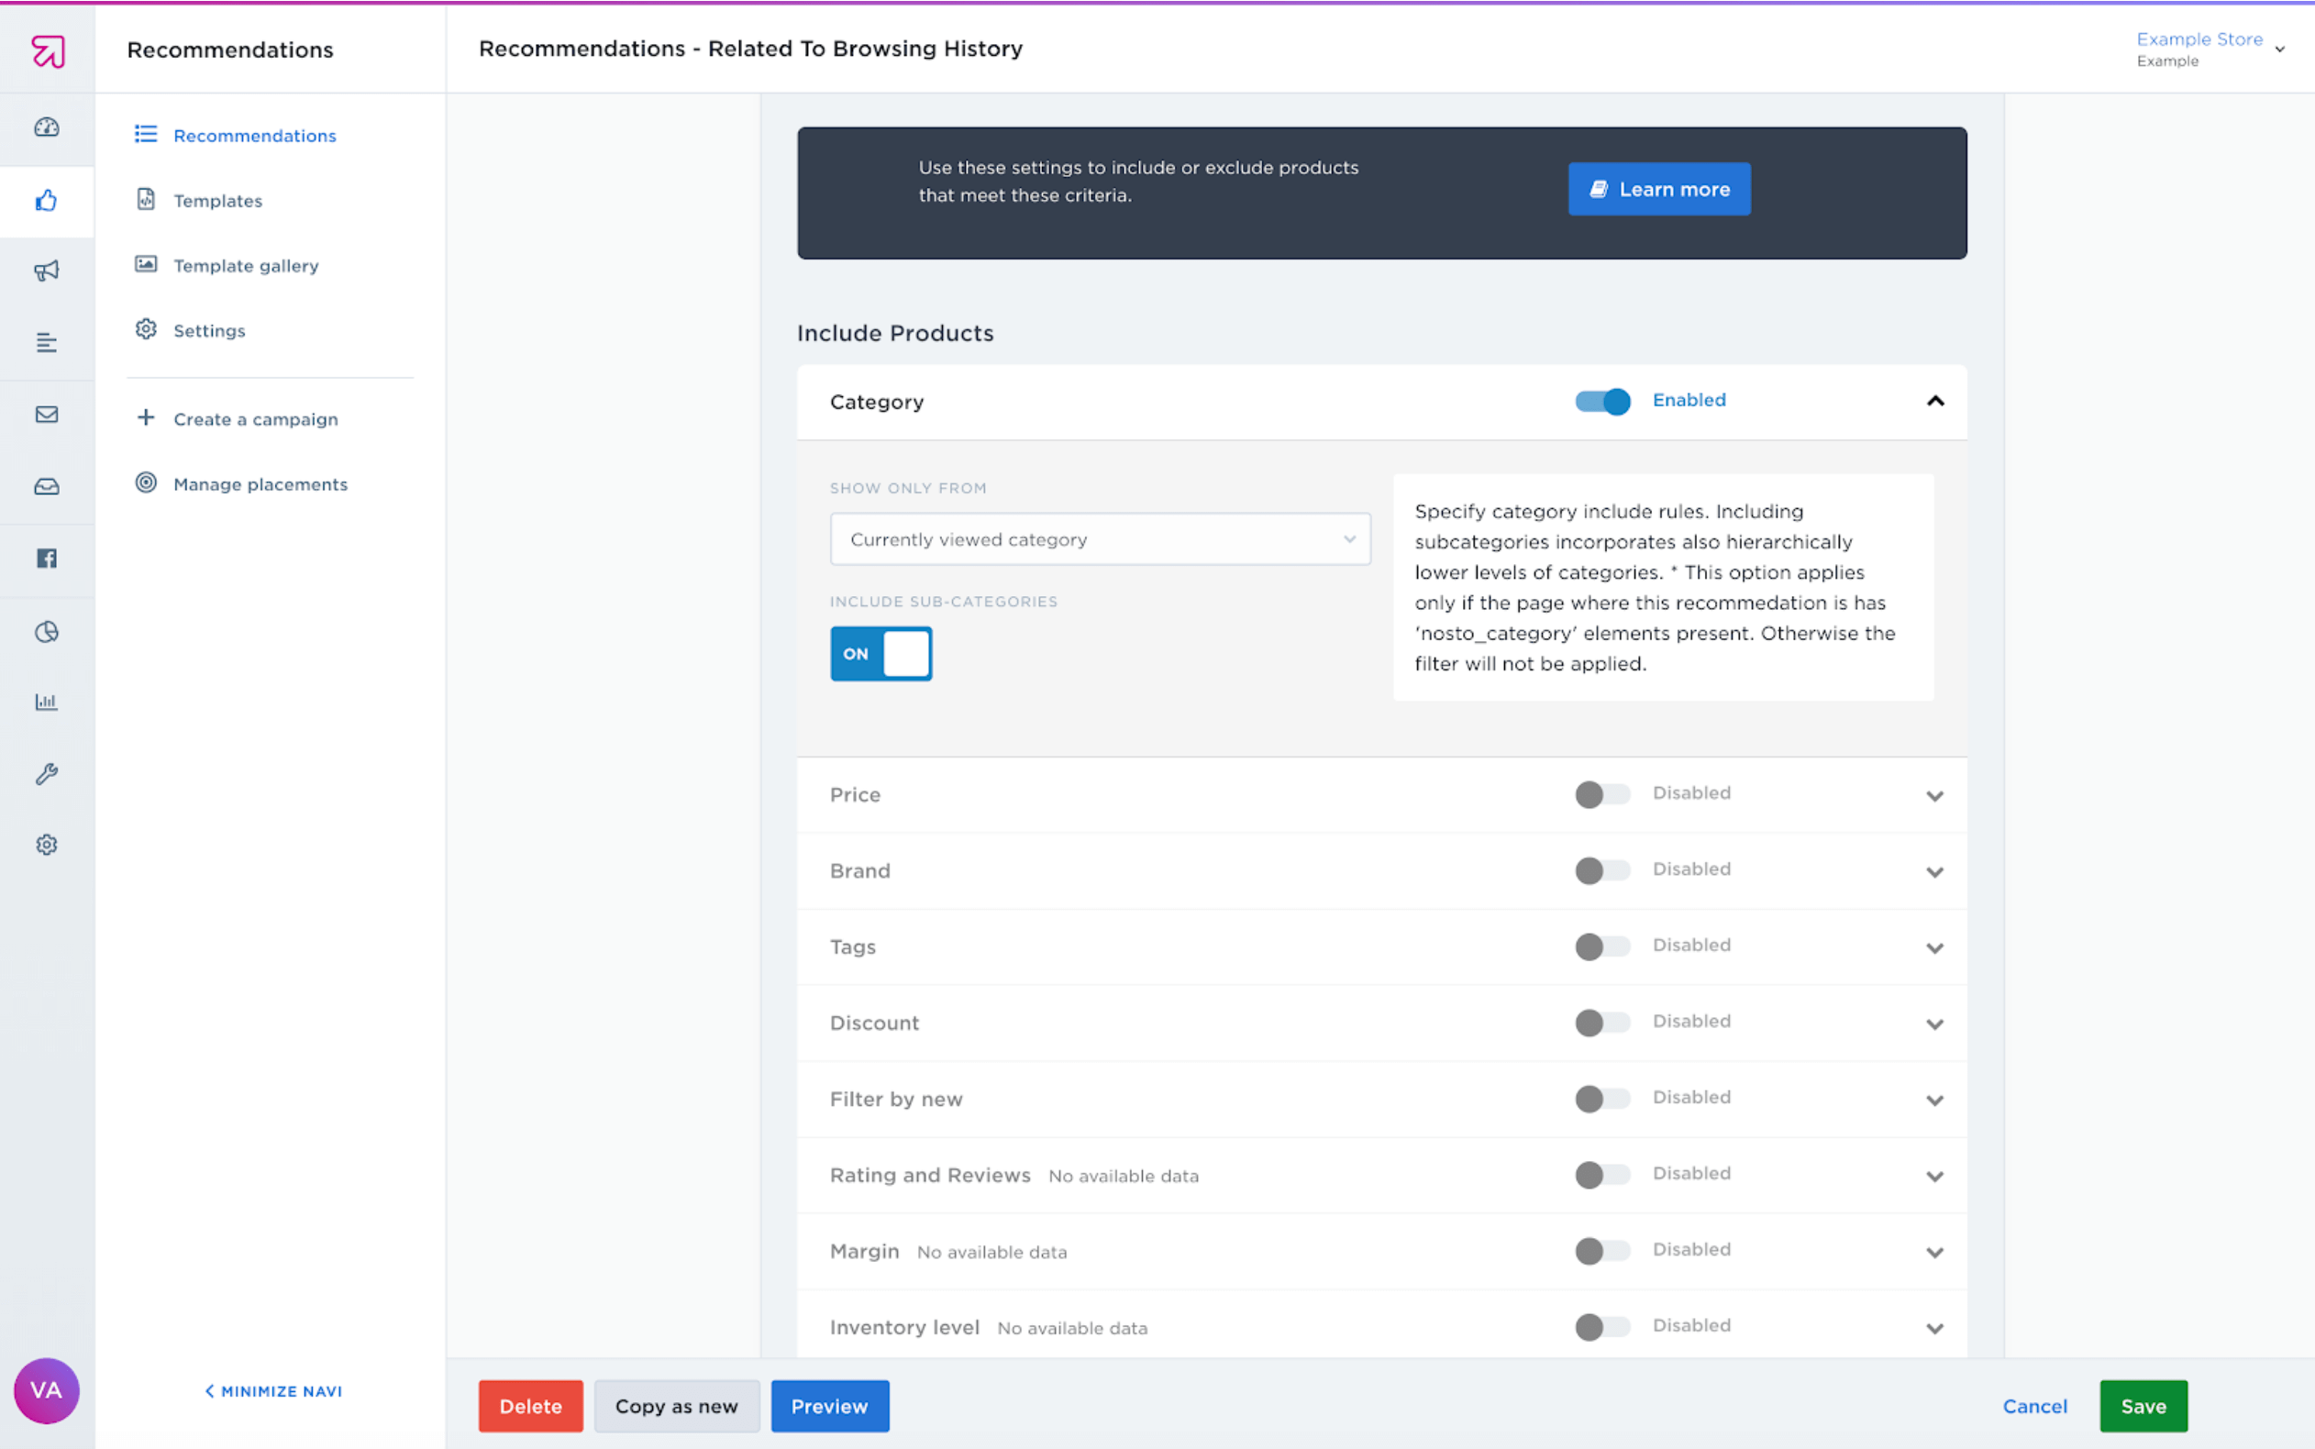2315x1449 pixels.
Task: Open the inbox tray icon
Action: coord(47,487)
